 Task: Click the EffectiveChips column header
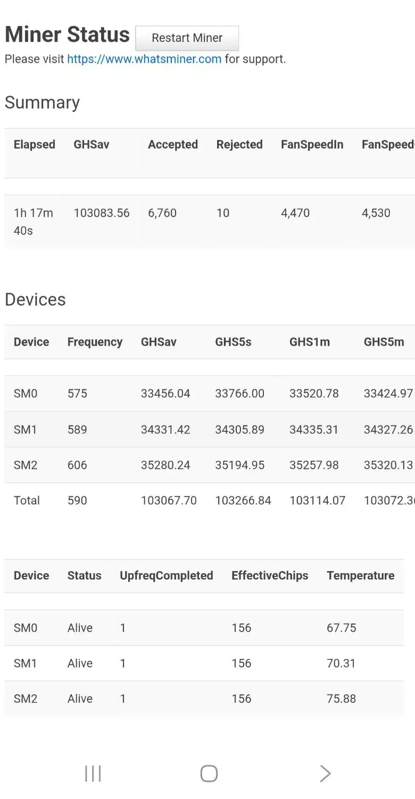pyautogui.click(x=270, y=575)
